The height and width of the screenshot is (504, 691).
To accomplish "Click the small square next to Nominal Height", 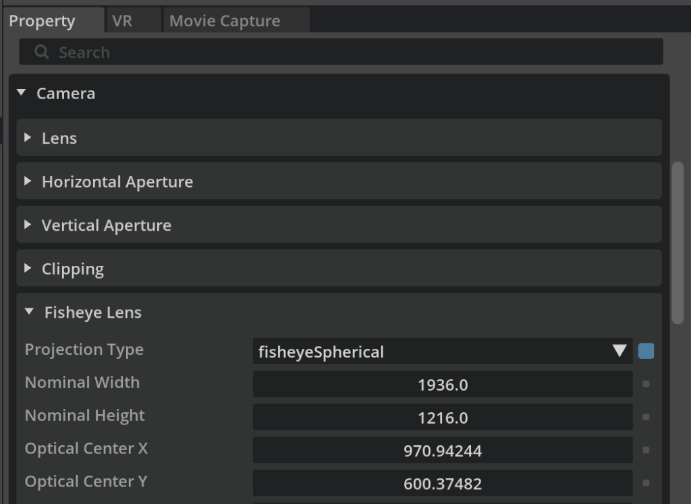I will click(x=646, y=418).
